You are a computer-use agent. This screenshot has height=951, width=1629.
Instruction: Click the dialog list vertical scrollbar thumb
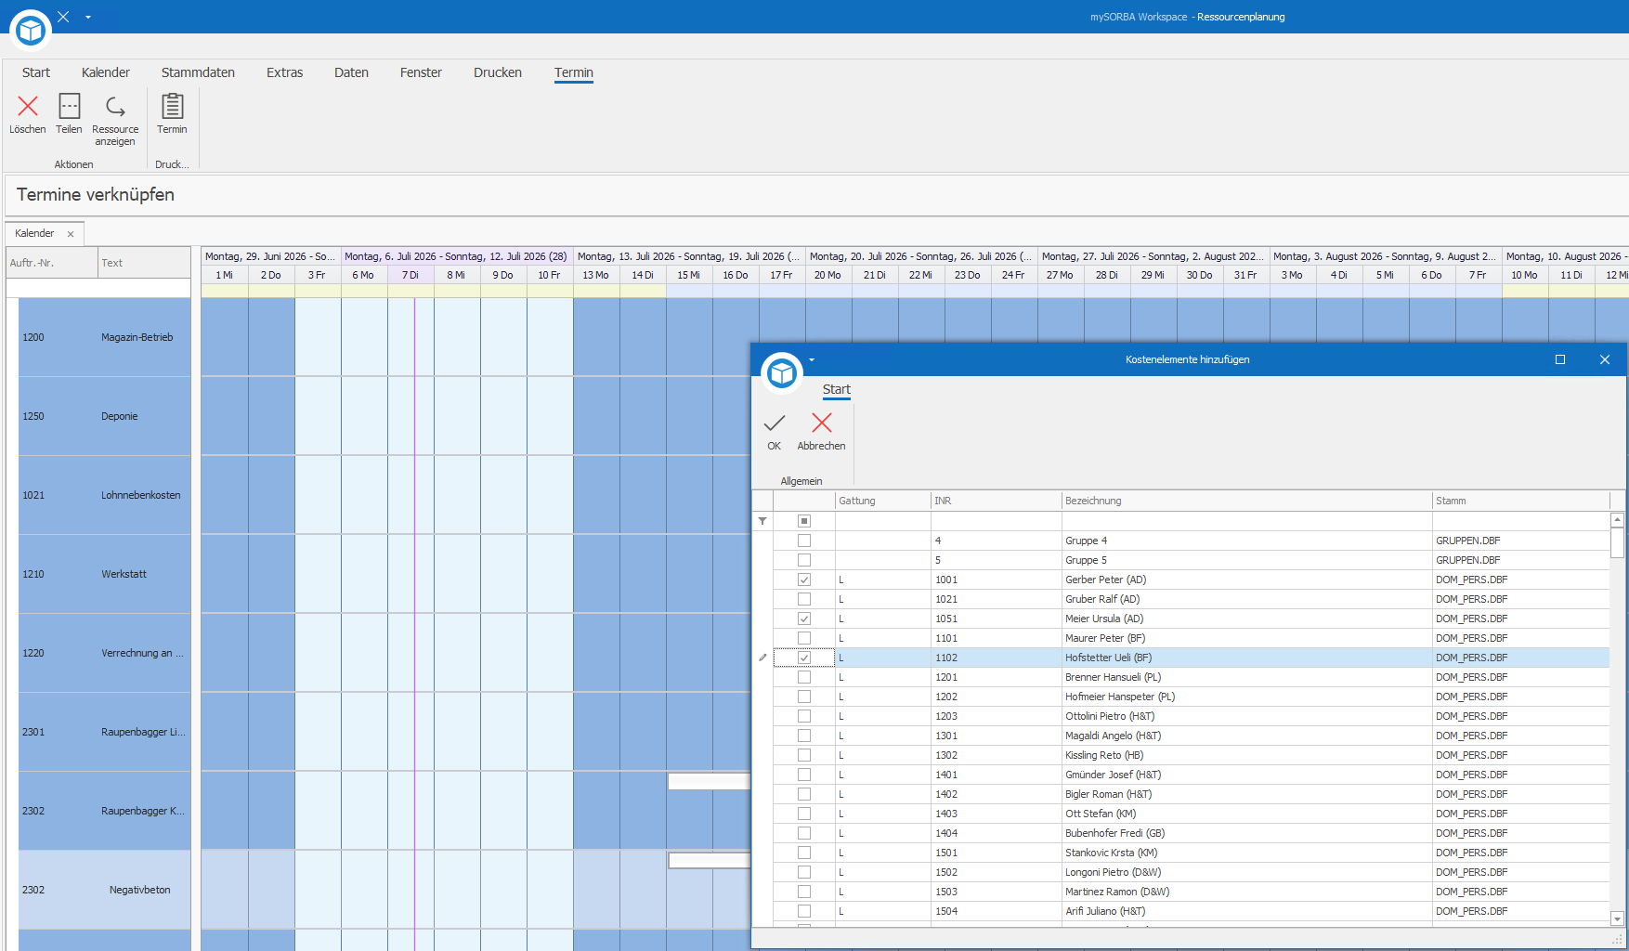click(x=1617, y=542)
